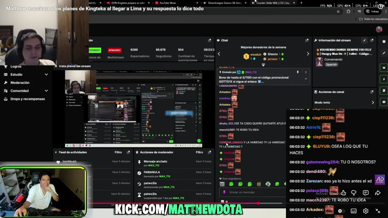This screenshot has height=218, width=388.
Task: Open a new browser tab
Action: tap(301, 3)
